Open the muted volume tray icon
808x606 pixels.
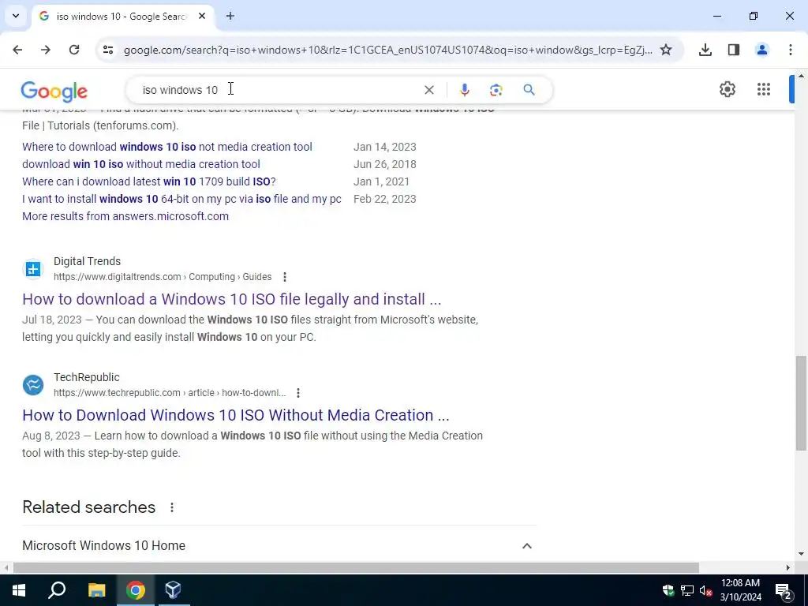point(705,590)
